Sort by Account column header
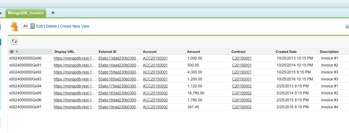This screenshot has height=133, width=349. coord(163,52)
